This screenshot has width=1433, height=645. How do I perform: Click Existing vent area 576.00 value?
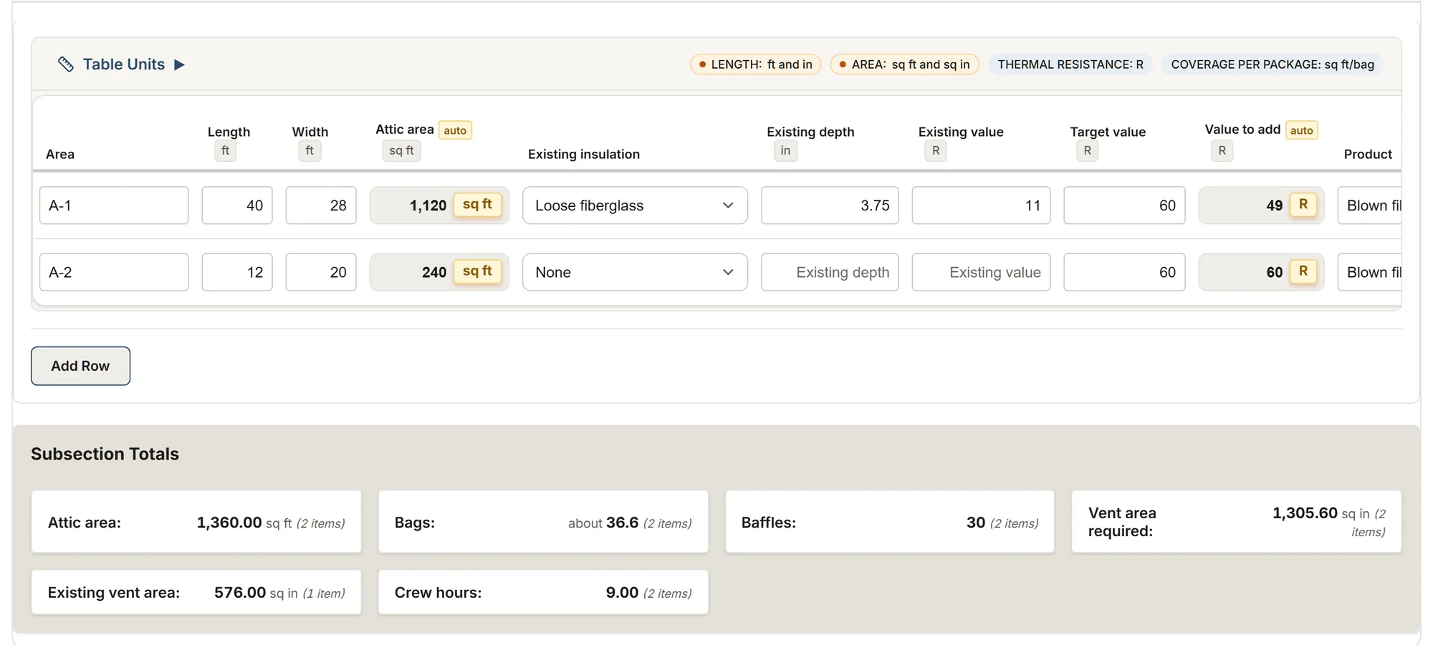click(240, 593)
